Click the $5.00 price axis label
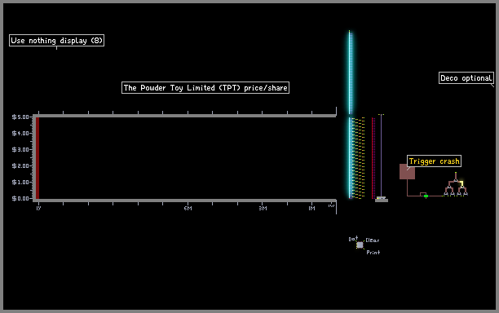 pyautogui.click(x=20, y=117)
